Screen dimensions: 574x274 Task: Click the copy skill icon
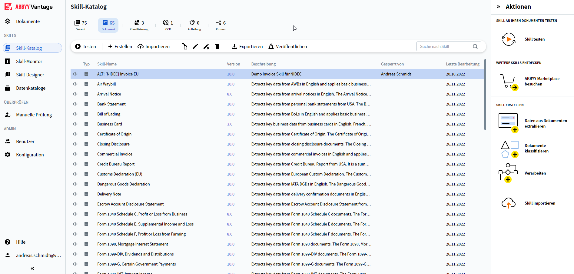click(x=184, y=46)
